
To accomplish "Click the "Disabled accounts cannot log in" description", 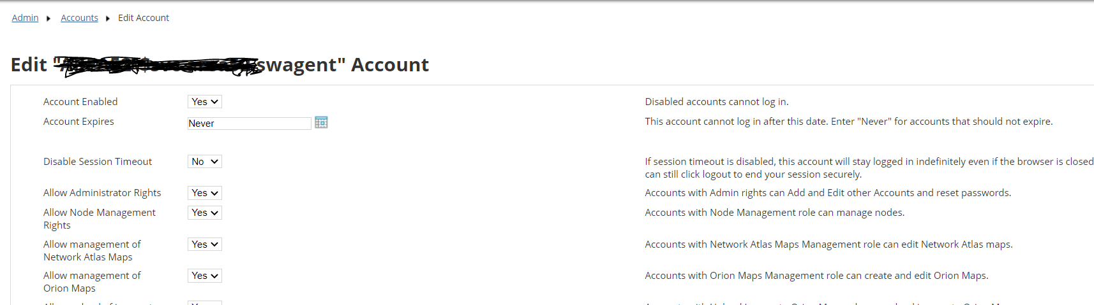I will [x=716, y=102].
